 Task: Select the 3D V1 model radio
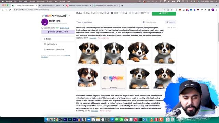click(x=112, y=13)
